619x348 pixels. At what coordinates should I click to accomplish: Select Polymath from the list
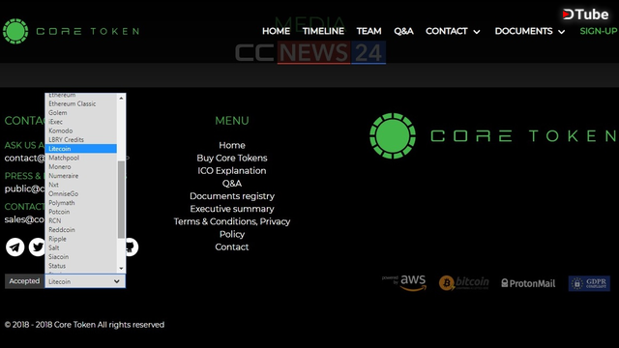pos(81,203)
